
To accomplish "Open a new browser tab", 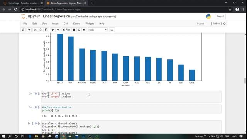I will [92, 3].
